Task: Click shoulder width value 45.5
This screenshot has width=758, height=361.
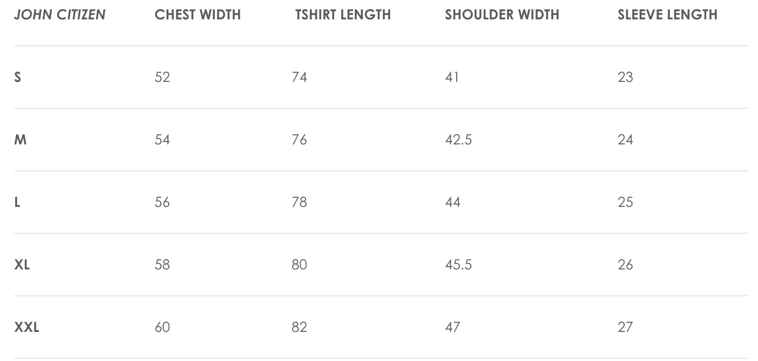Action: pyautogui.click(x=458, y=265)
